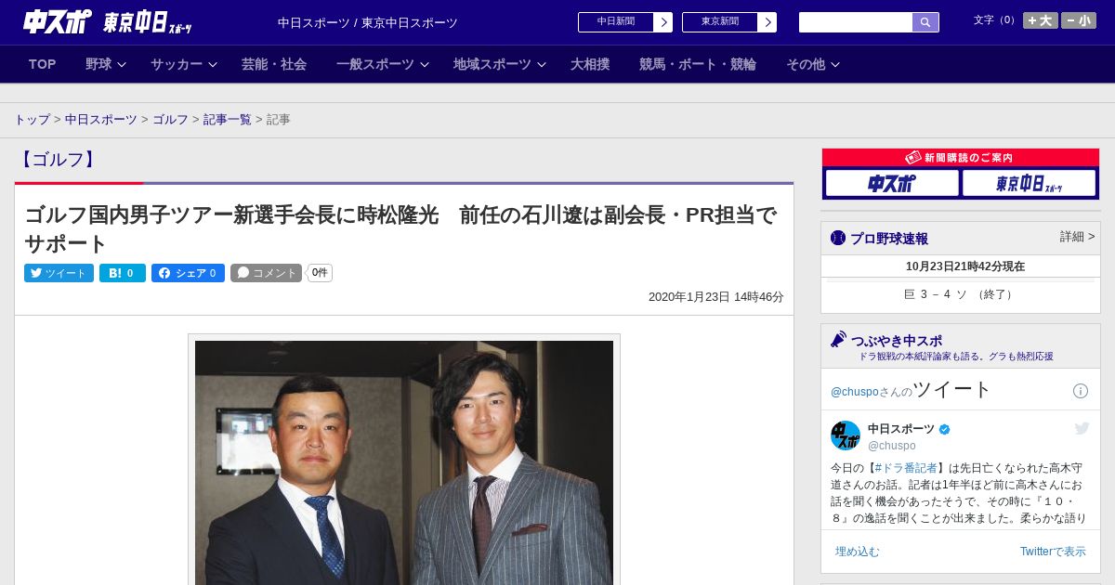
Task: Click 中スポ subscription banner button
Action: pyautogui.click(x=892, y=183)
